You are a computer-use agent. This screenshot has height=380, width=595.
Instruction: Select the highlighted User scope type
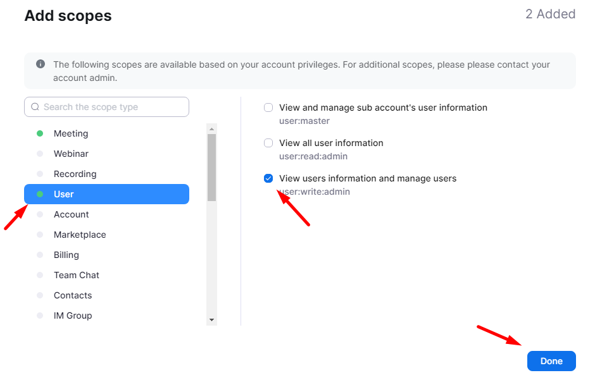[x=106, y=194]
